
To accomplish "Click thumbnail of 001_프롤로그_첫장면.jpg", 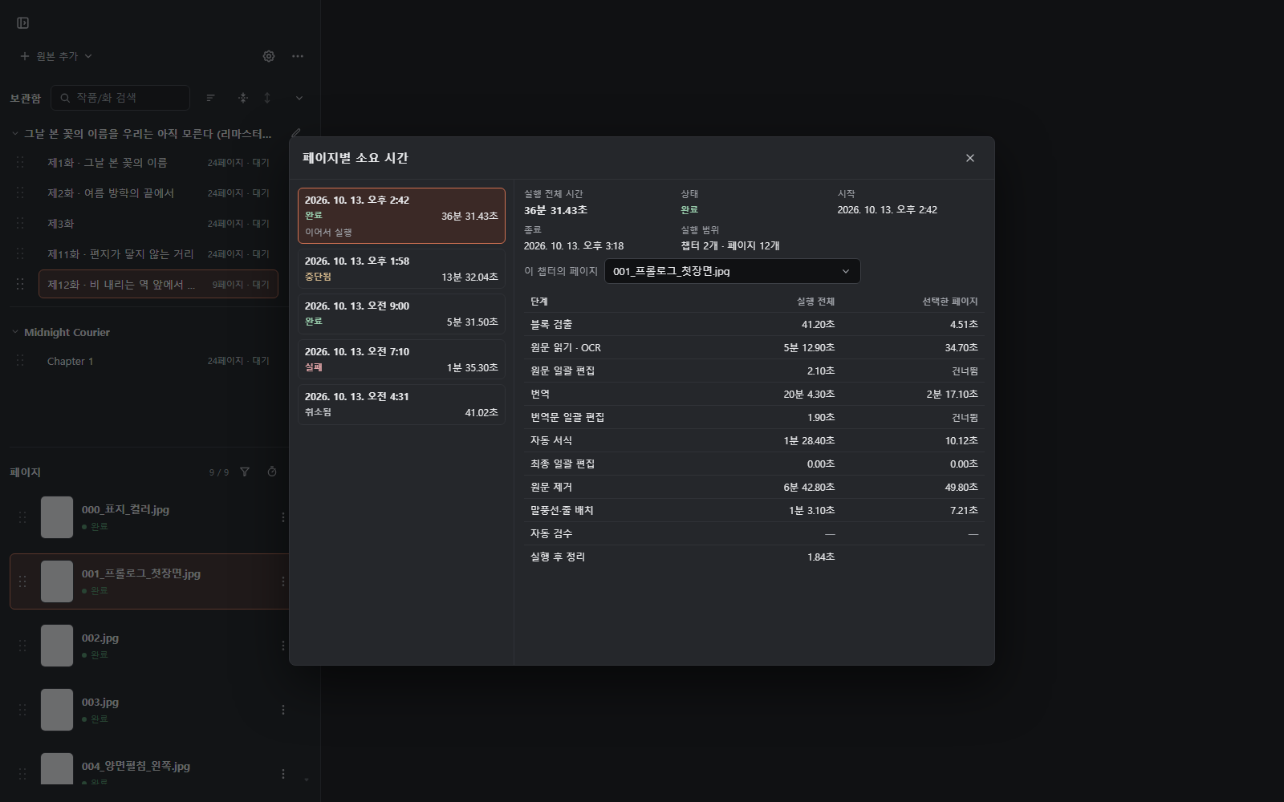I will (57, 581).
